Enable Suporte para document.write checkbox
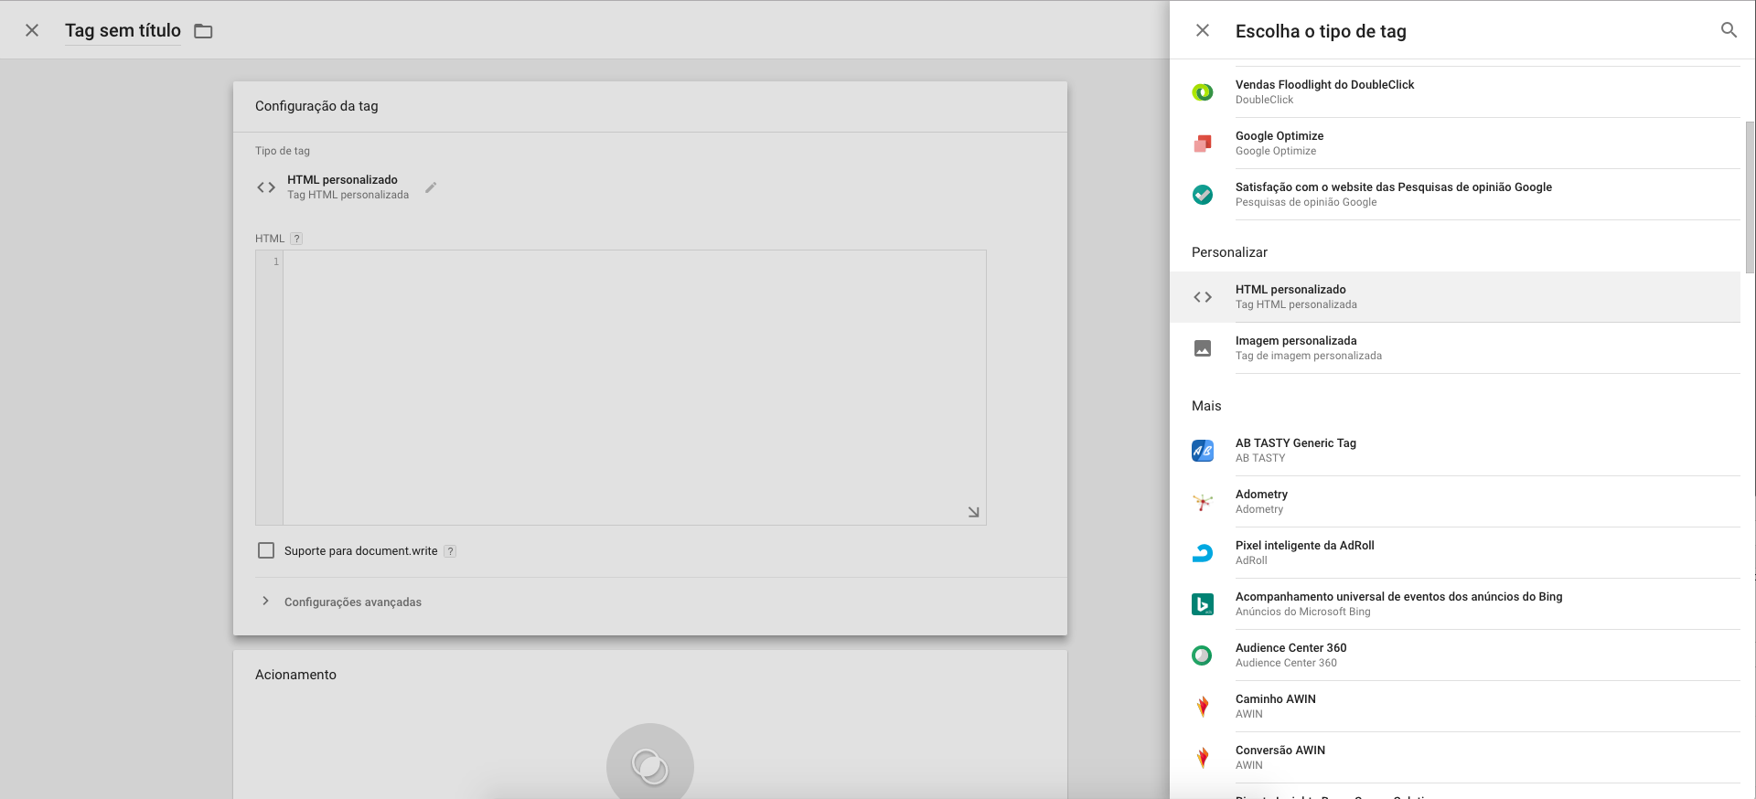The width and height of the screenshot is (1756, 799). (x=266, y=550)
